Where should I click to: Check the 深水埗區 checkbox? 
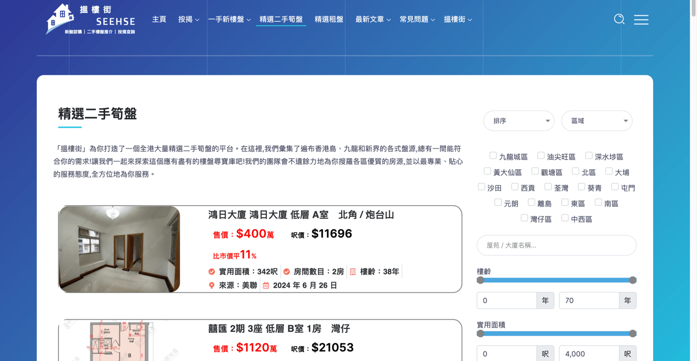[589, 155]
